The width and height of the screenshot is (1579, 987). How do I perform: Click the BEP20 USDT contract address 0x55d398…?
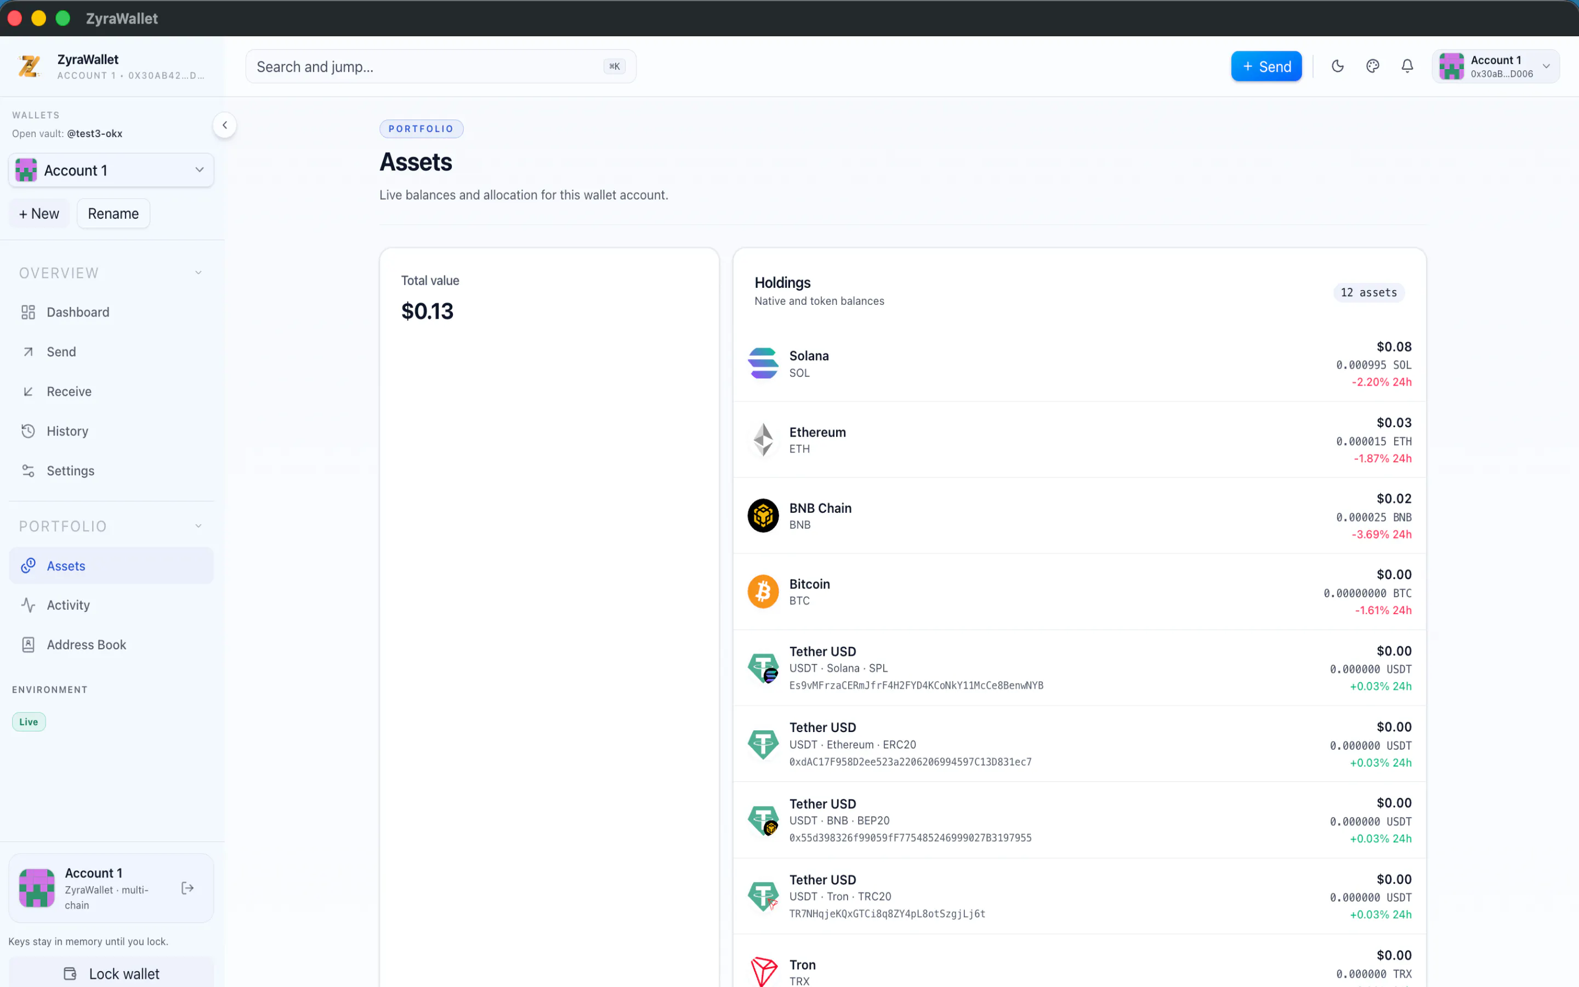click(x=910, y=837)
